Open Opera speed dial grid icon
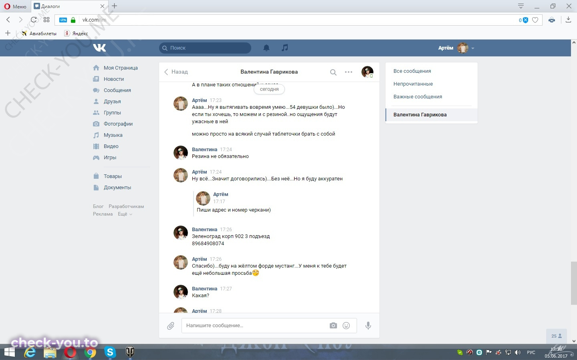The width and height of the screenshot is (577, 360). click(46, 20)
